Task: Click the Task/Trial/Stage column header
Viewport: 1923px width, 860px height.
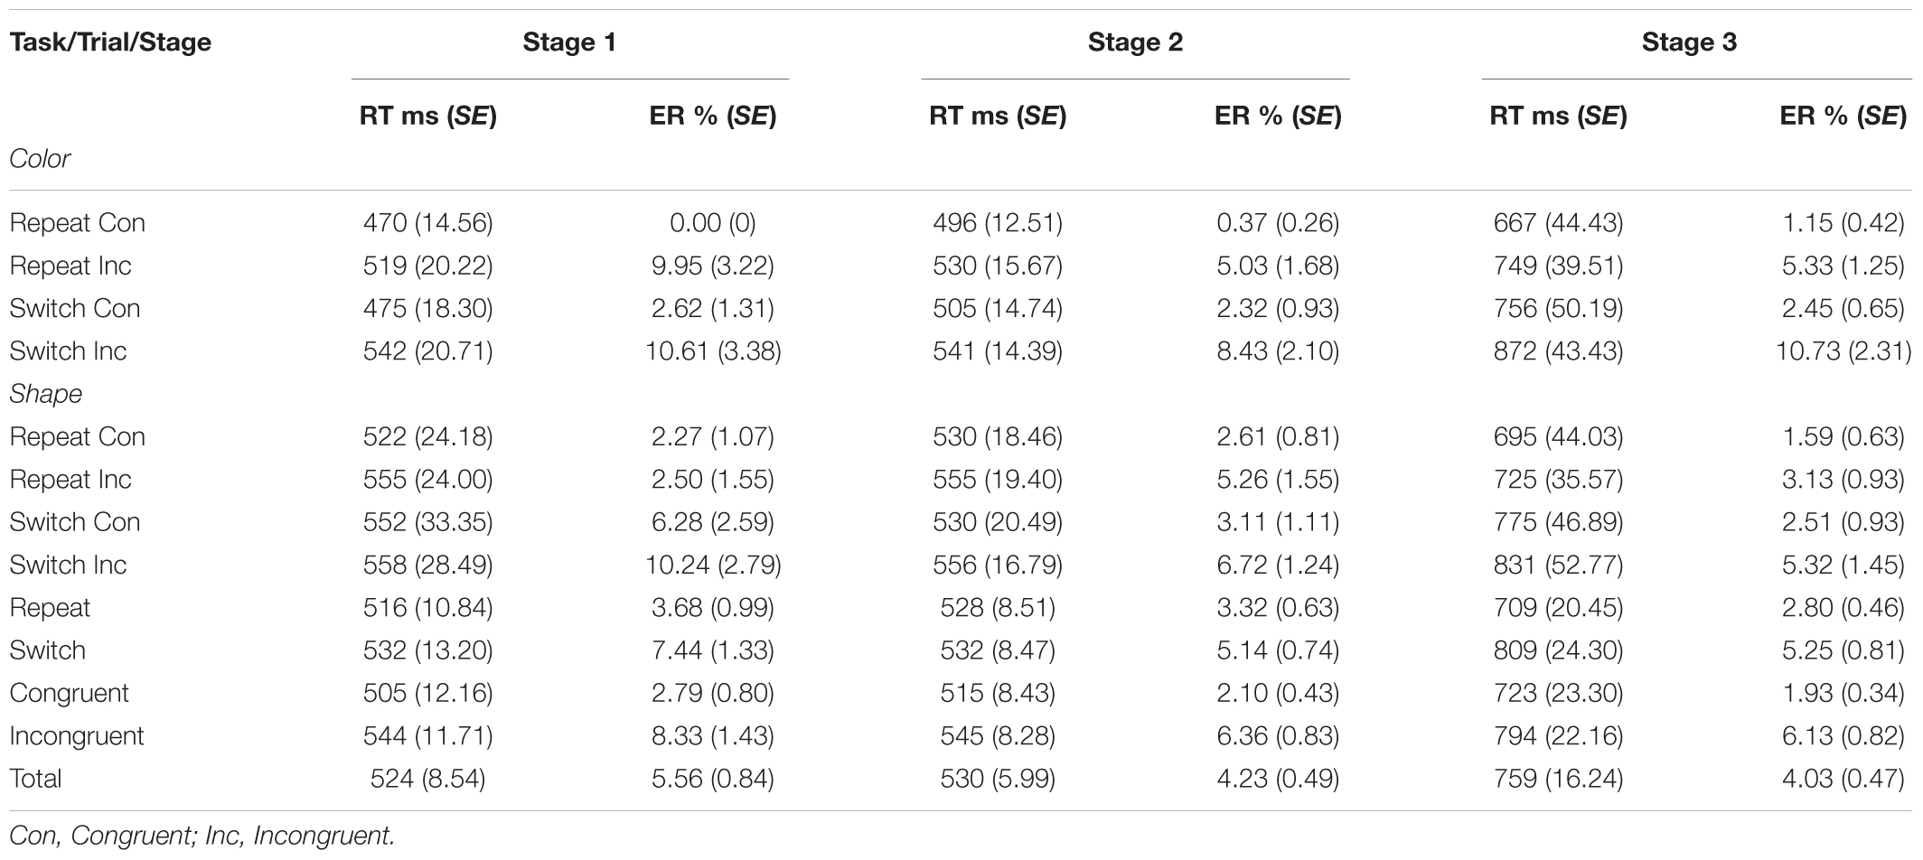Action: click(x=110, y=42)
